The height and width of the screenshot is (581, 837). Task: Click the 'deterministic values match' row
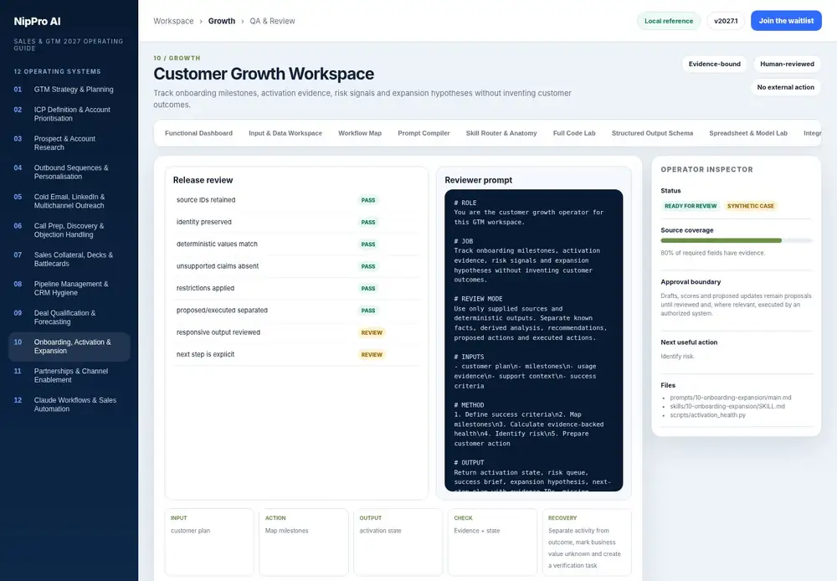click(x=296, y=244)
